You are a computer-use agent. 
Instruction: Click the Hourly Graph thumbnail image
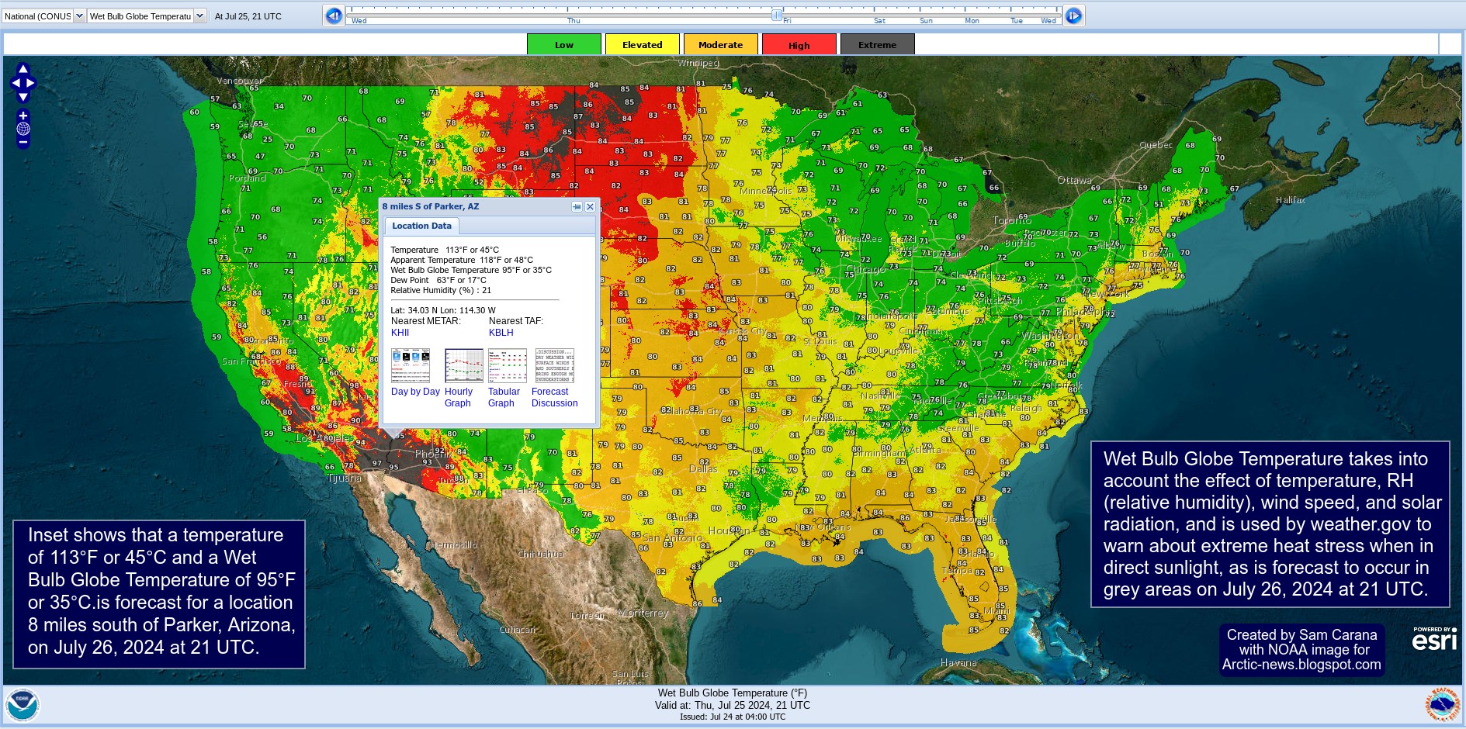tap(463, 365)
